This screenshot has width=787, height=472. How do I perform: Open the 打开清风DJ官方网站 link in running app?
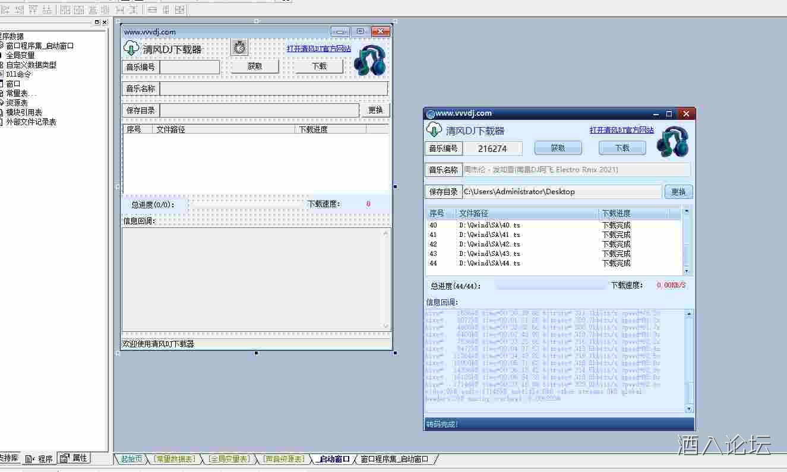click(x=621, y=130)
